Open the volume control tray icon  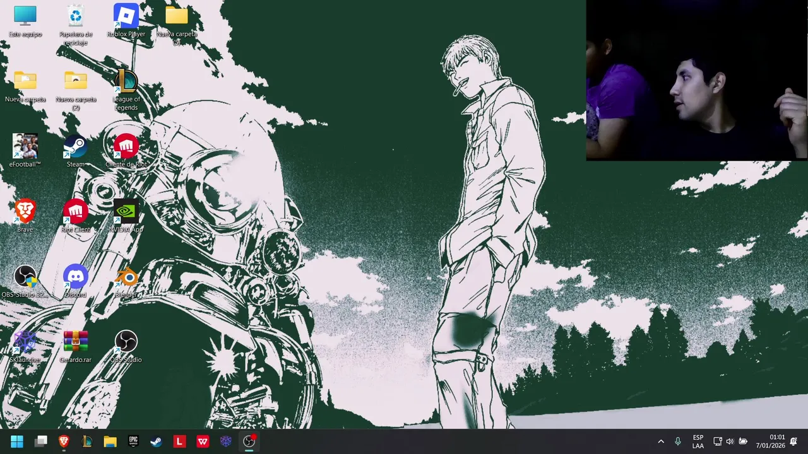pyautogui.click(x=730, y=441)
